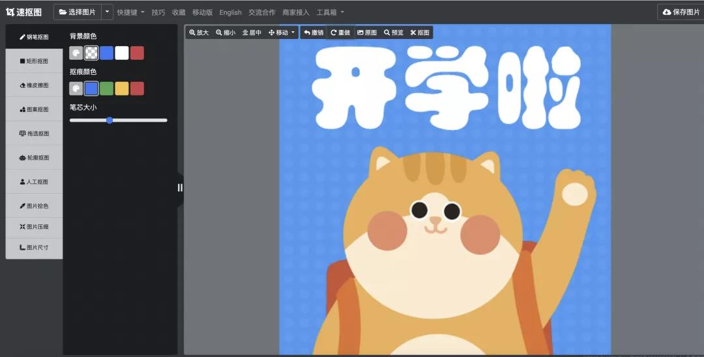Click the 选择图片 button

[x=77, y=12]
